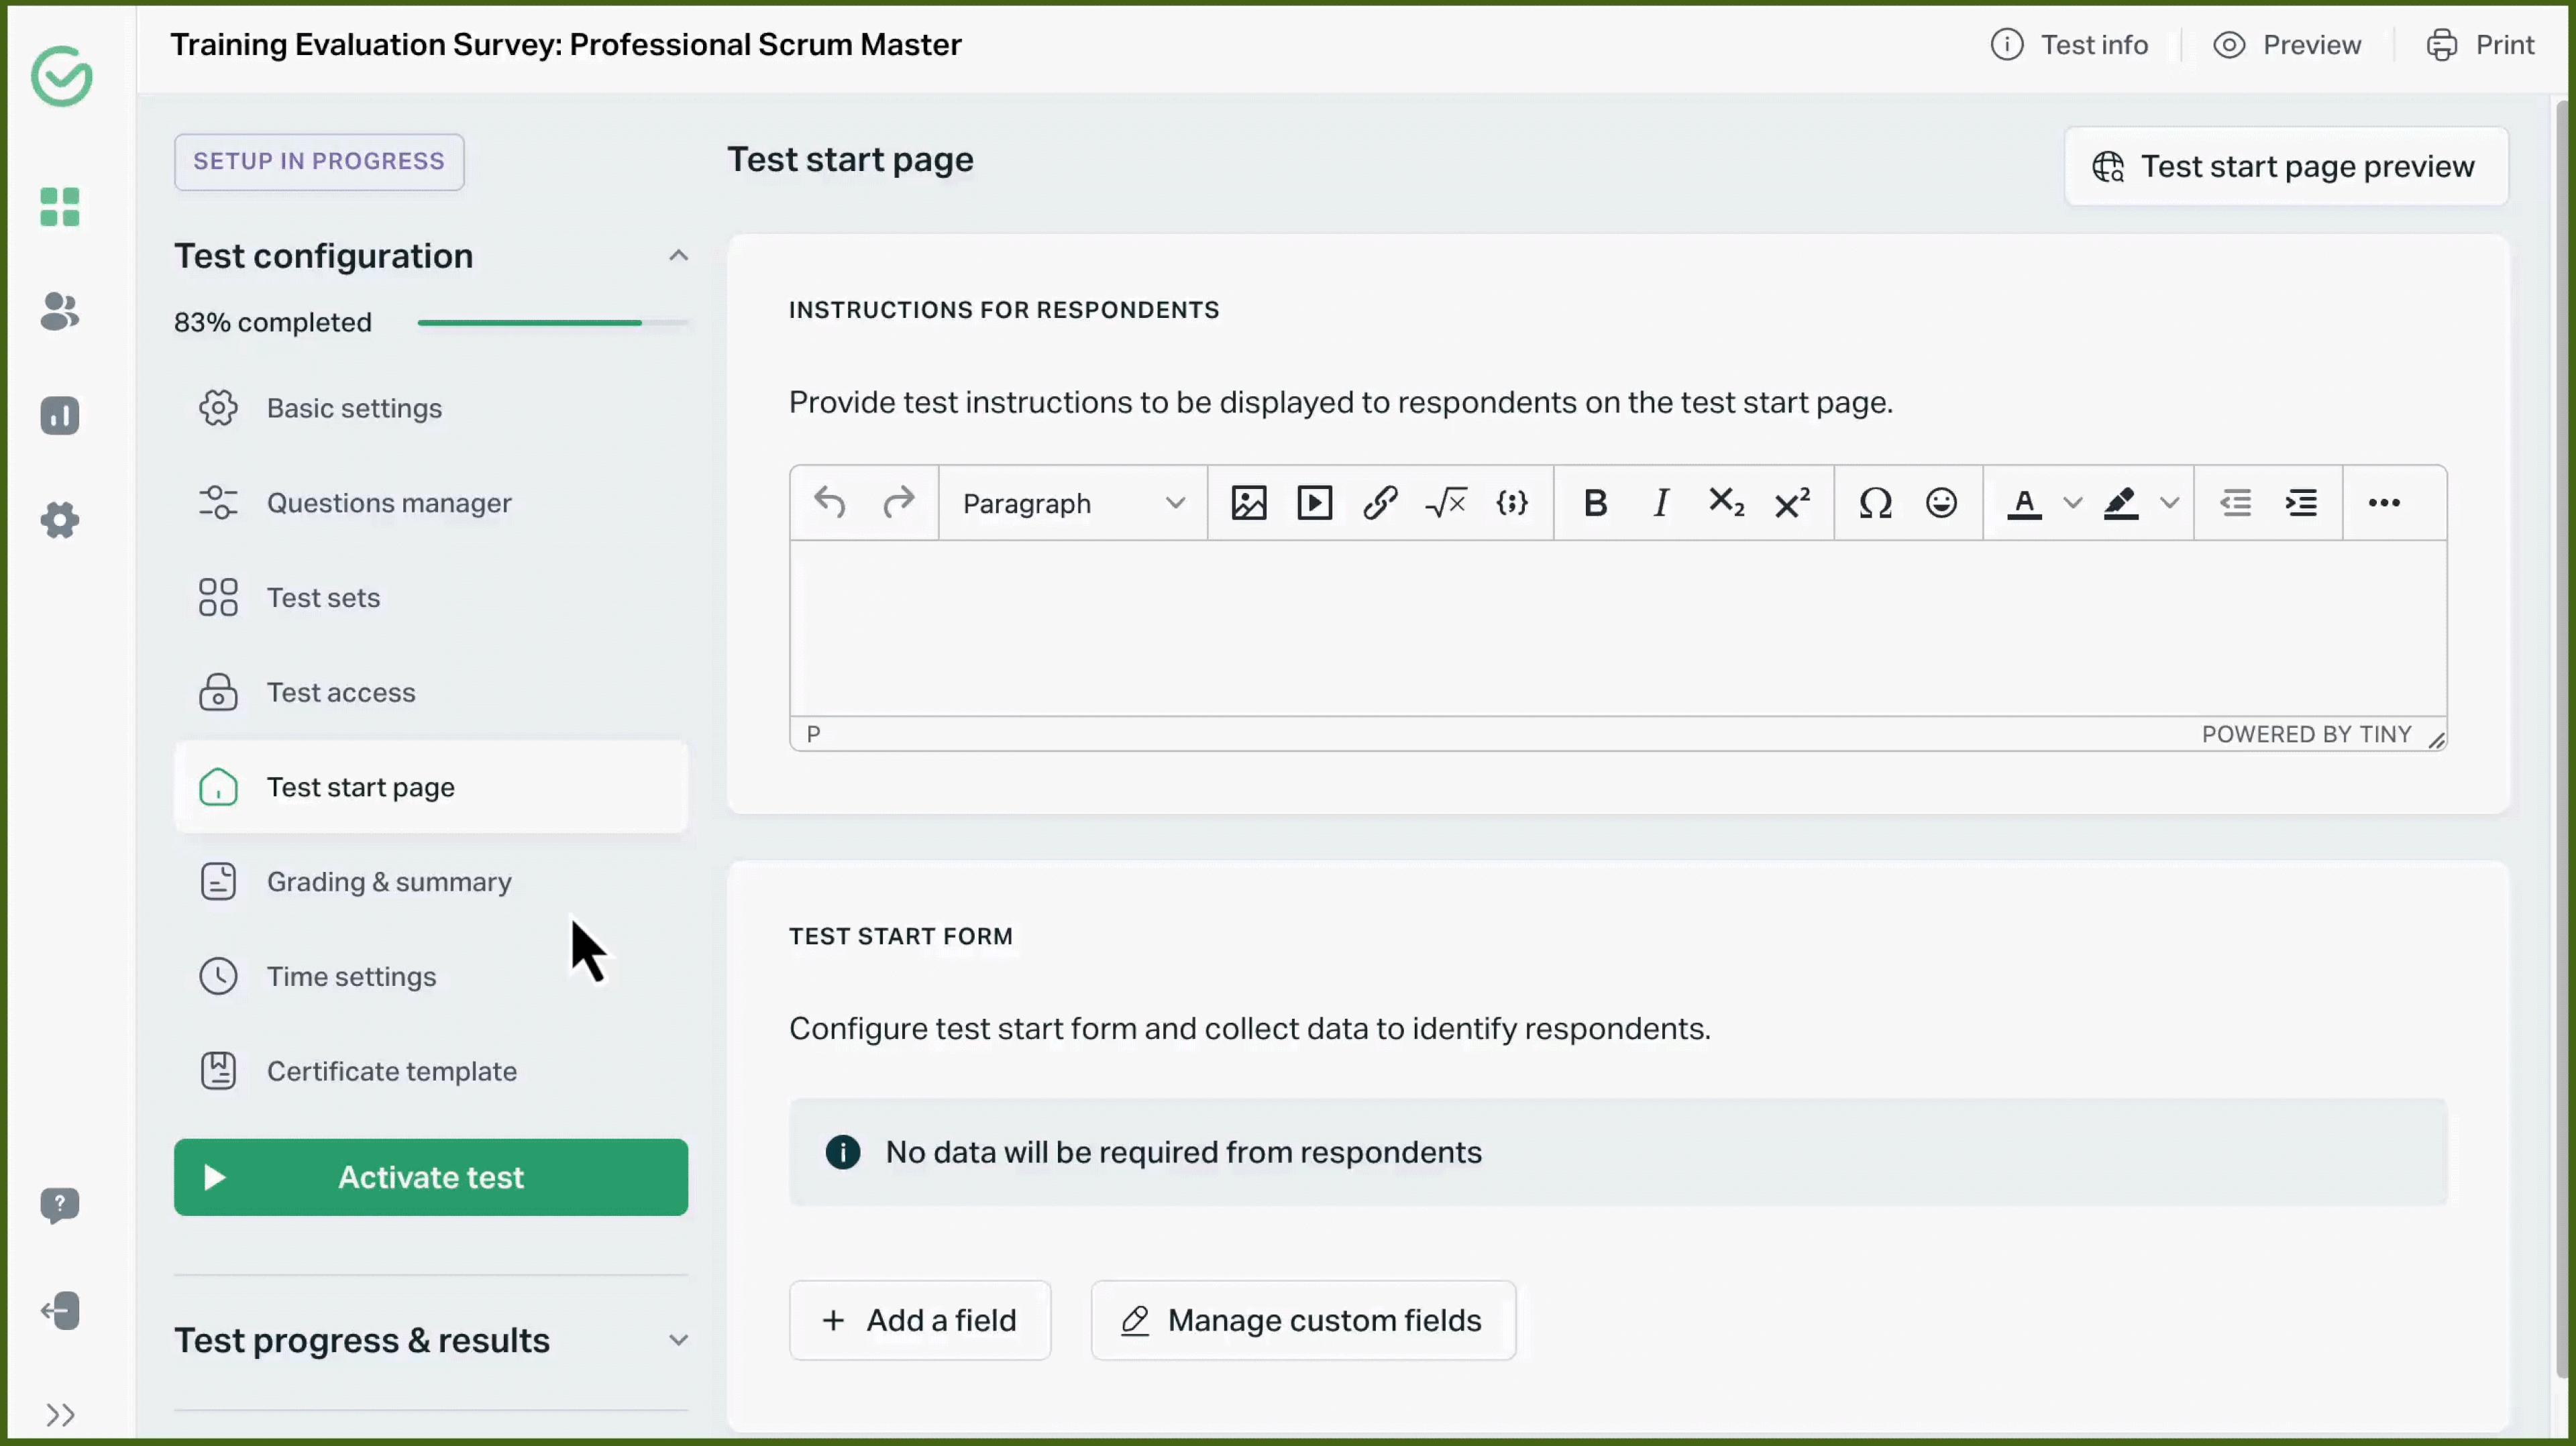Image resolution: width=2576 pixels, height=1446 pixels.
Task: Toggle italic formatting in the editor
Action: click(x=1661, y=503)
